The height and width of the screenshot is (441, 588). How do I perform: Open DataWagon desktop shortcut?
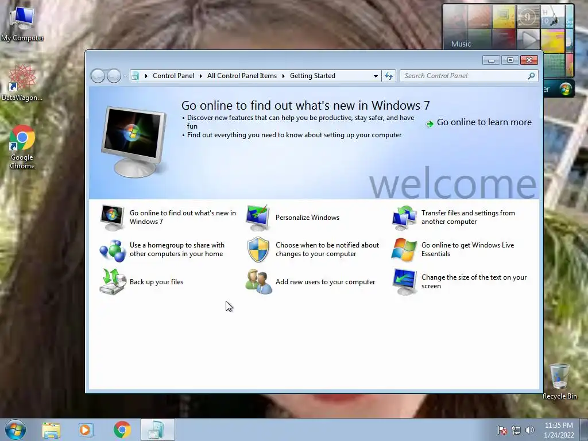pos(22,83)
